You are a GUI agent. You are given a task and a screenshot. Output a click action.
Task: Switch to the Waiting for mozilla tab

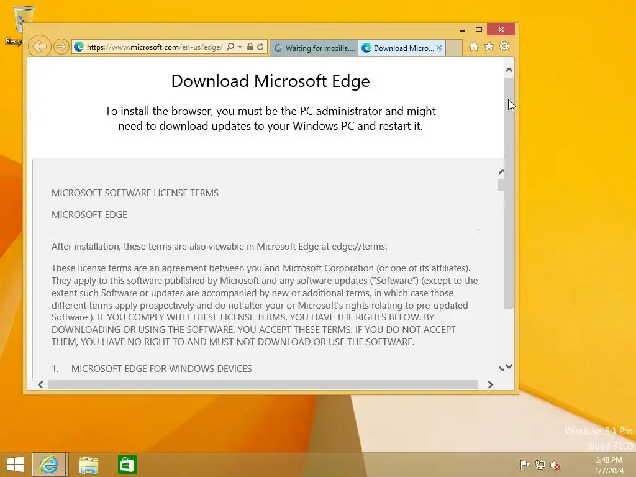[x=314, y=48]
